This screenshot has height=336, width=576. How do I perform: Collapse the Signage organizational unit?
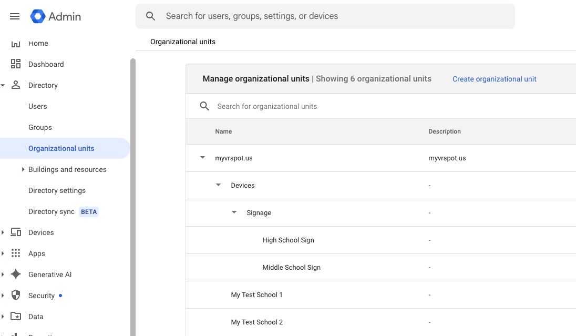point(234,212)
